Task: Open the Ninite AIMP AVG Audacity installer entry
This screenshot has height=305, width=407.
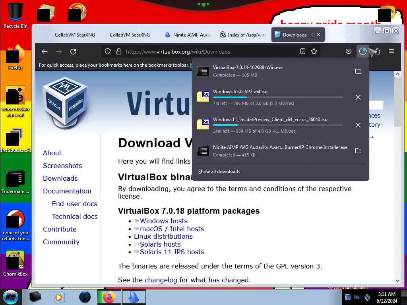Action: coord(273,151)
